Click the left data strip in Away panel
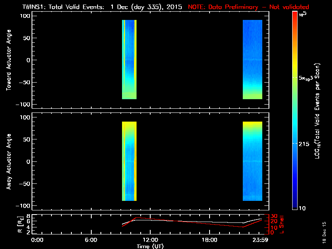The height and width of the screenshot is (249, 332). [x=129, y=161]
